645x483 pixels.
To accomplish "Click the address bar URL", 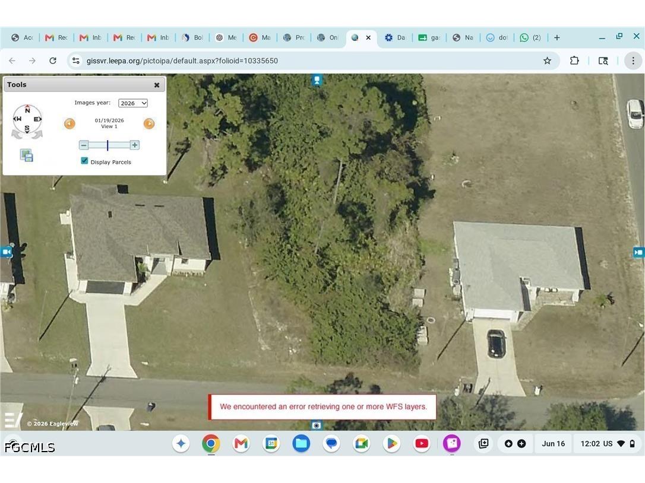I will tap(182, 61).
